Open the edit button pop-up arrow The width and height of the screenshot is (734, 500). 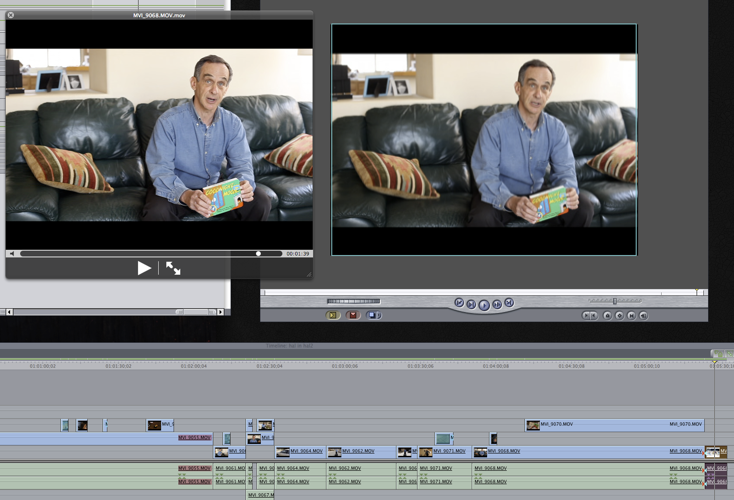coord(379,315)
